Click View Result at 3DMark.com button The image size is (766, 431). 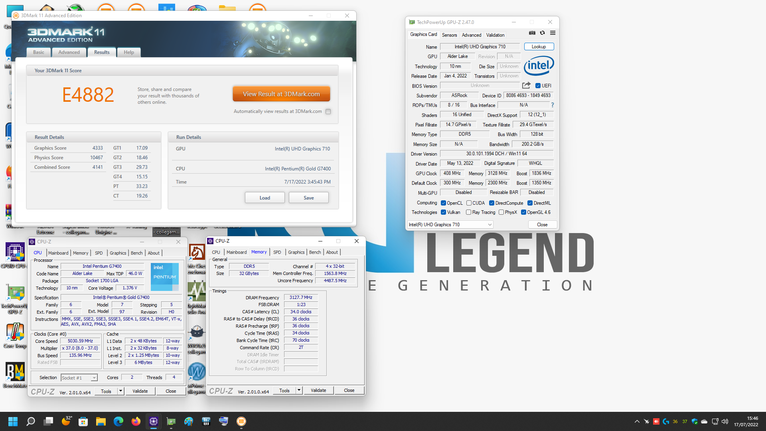click(281, 94)
